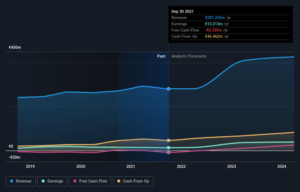The image size is (300, 192).
Task: Click the Earnings row label in tooltip
Action: tap(179, 24)
